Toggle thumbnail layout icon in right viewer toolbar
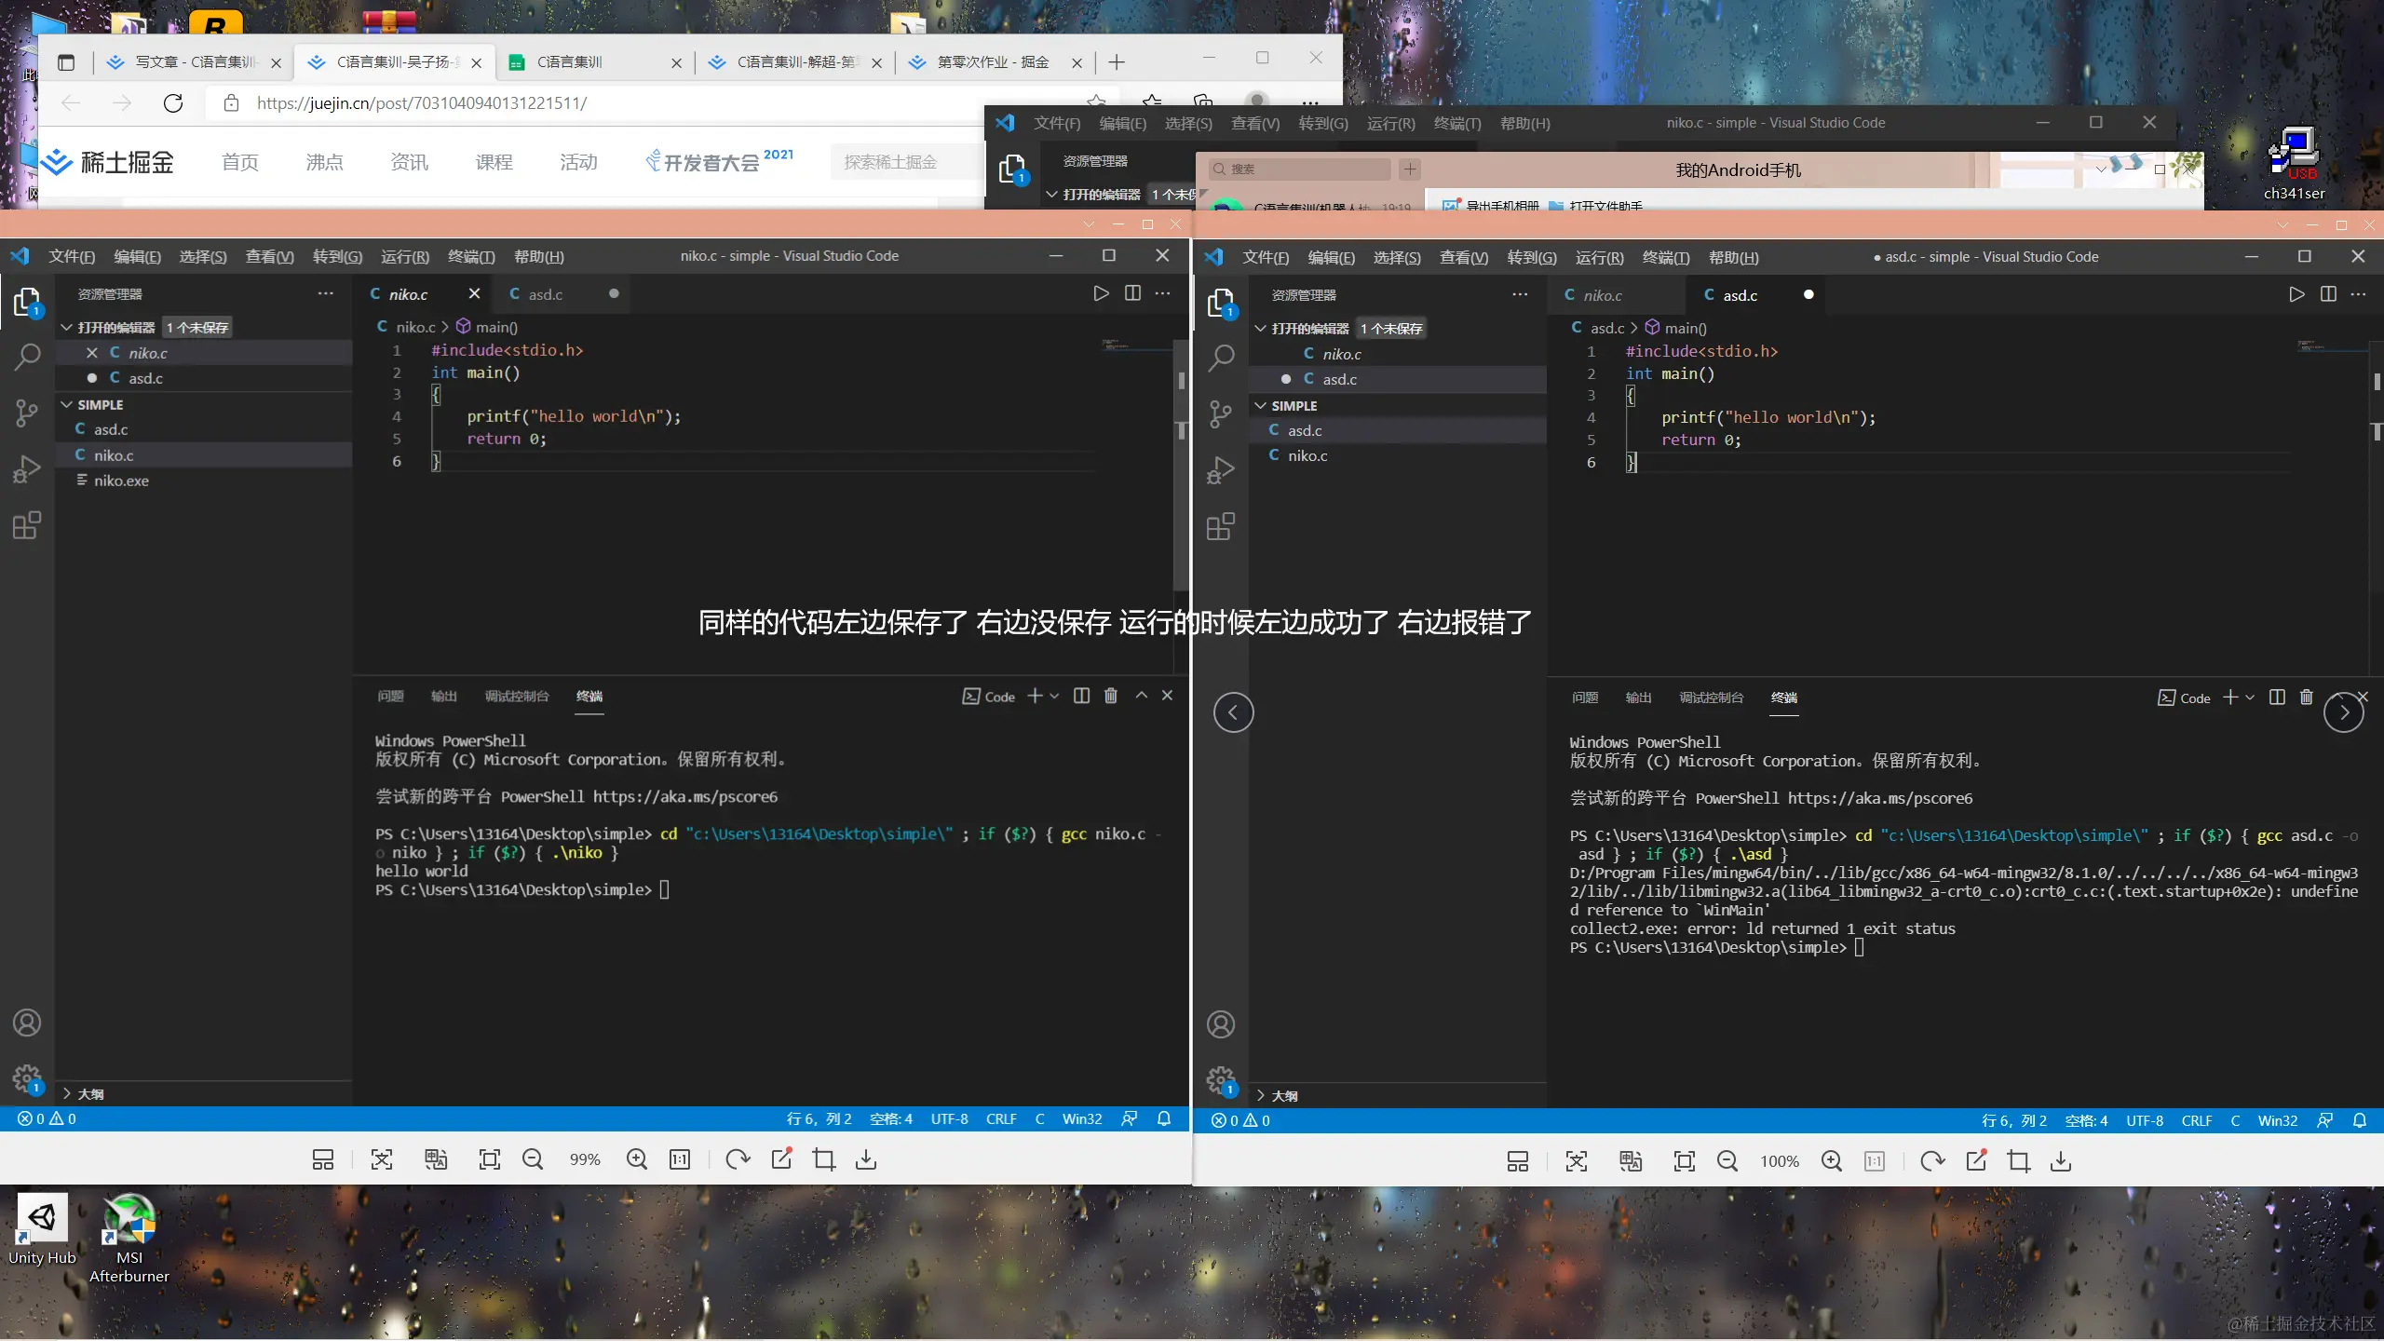2384x1341 pixels. [x=1517, y=1161]
